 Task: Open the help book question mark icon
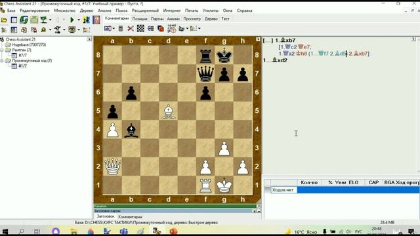pos(96,20)
